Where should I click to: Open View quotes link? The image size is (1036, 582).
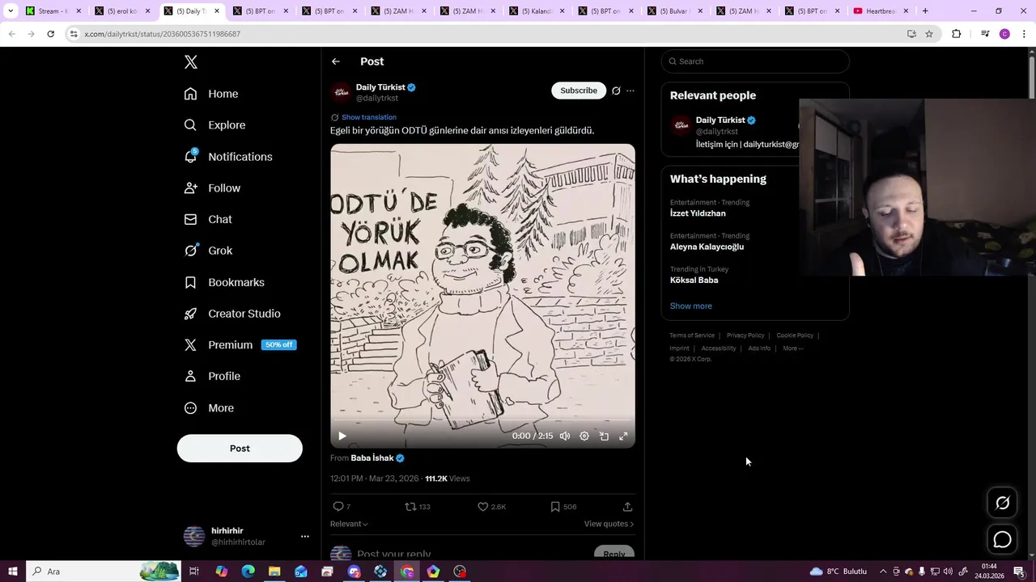(609, 524)
